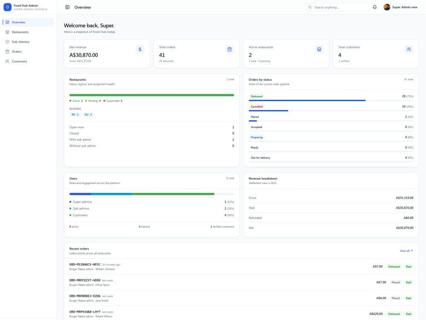This screenshot has height=320, width=426.
Task: Click the Refunded A$0.00 amount
Action: coord(409,218)
